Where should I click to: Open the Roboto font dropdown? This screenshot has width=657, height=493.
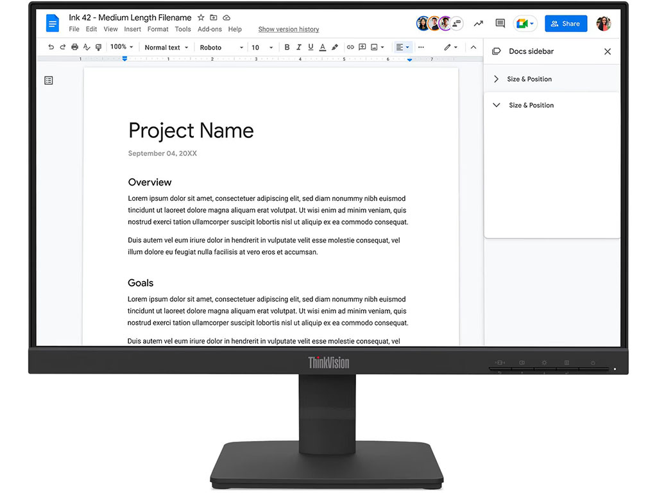coord(221,48)
